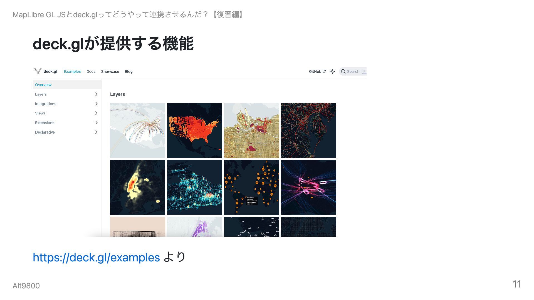Follow the https://deck.gl/examples hyperlink
Image resolution: width=534 pixels, height=300 pixels.
96,257
